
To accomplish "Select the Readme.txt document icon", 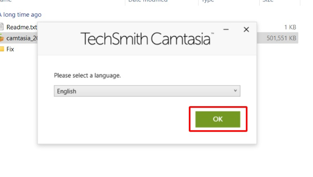I will (x=1, y=27).
